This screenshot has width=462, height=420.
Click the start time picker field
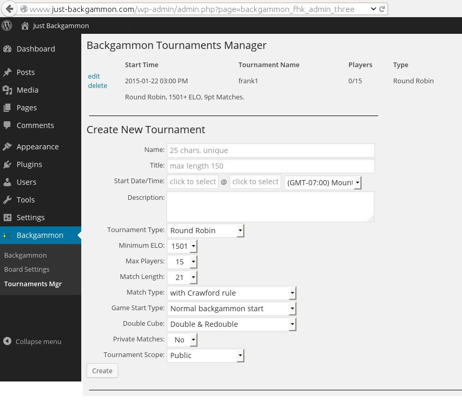[255, 182]
